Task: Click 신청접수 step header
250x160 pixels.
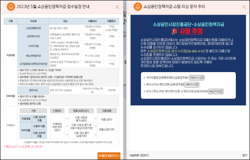Action: tap(57, 110)
